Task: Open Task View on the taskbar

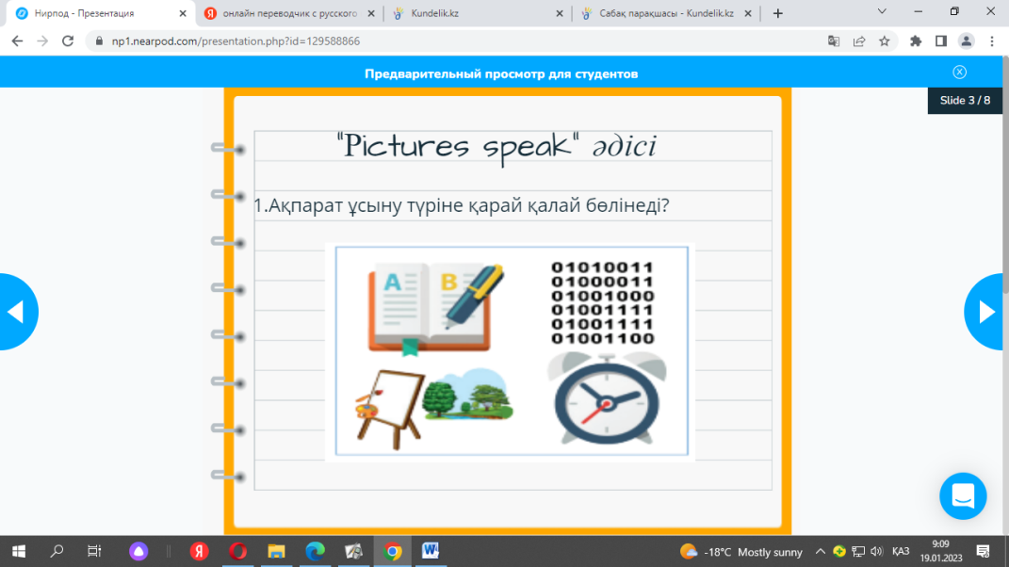Action: pos(94,552)
